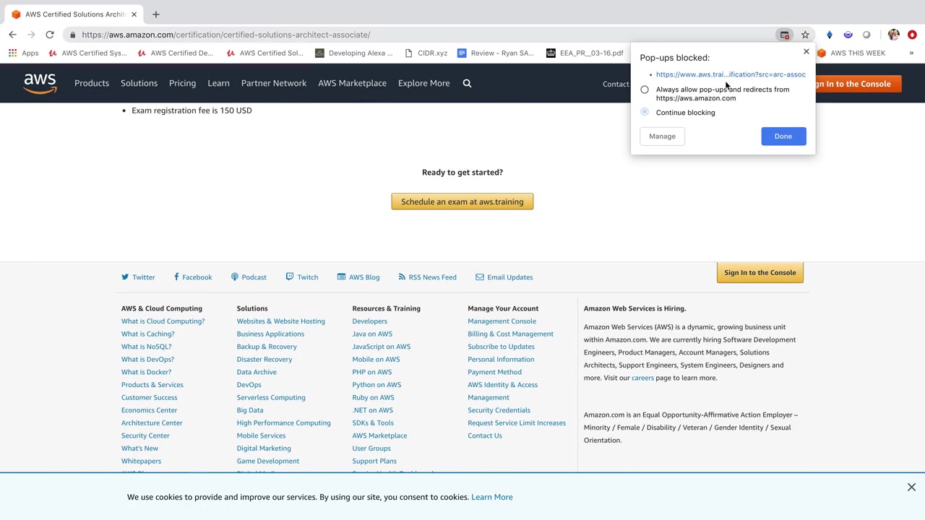Open AWS Marketplace in the nav bar
Image resolution: width=925 pixels, height=520 pixels.
pyautogui.click(x=352, y=83)
